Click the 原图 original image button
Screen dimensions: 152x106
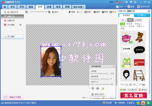tap(88, 12)
